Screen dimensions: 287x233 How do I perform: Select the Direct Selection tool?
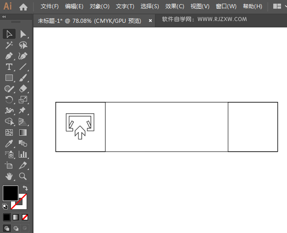pos(23,34)
